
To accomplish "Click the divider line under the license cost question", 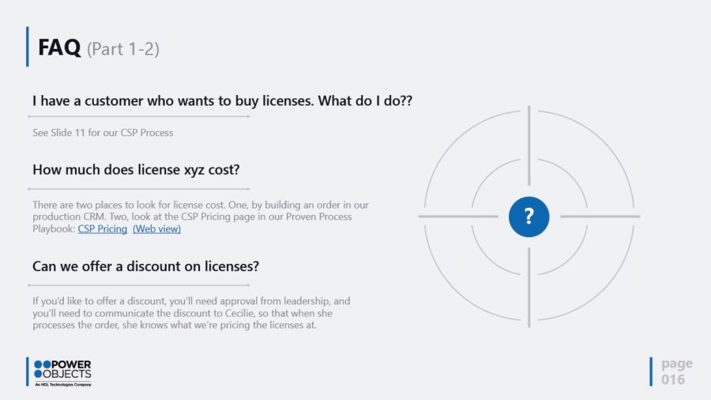I will [139, 189].
